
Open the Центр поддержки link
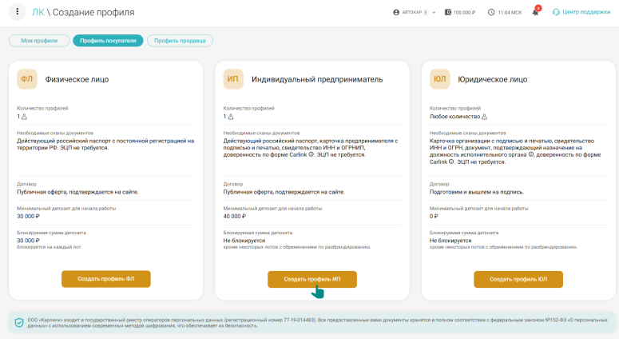point(581,13)
